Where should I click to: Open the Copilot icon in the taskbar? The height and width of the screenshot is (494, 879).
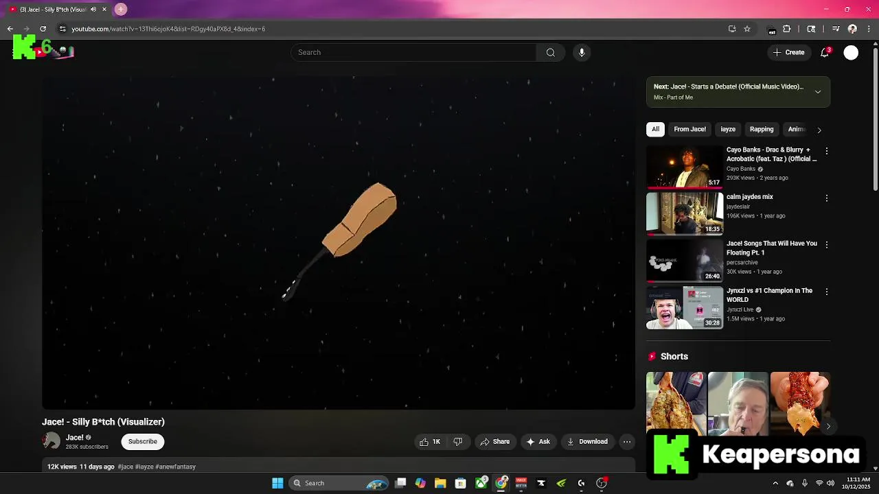(420, 483)
